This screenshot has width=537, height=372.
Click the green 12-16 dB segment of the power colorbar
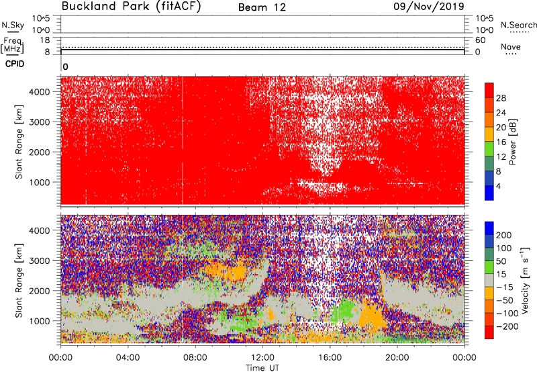pyautogui.click(x=489, y=148)
